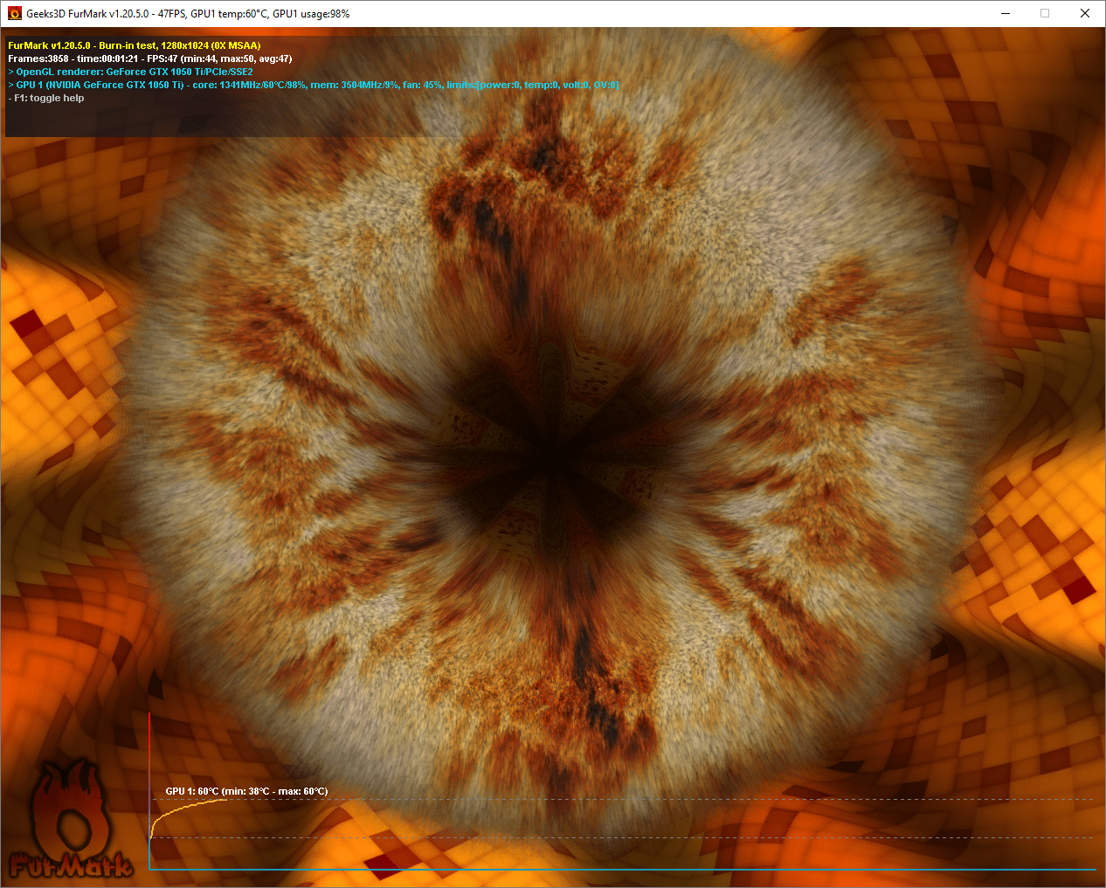
Task: Close the FurMark window
Action: click(x=1085, y=13)
